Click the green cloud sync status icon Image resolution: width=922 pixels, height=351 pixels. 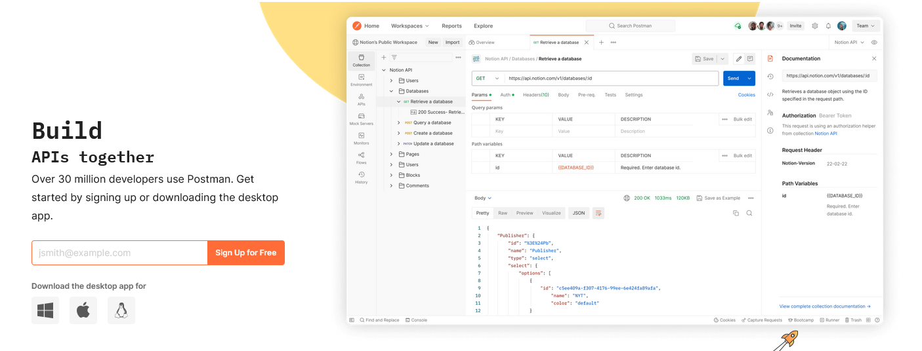[738, 26]
